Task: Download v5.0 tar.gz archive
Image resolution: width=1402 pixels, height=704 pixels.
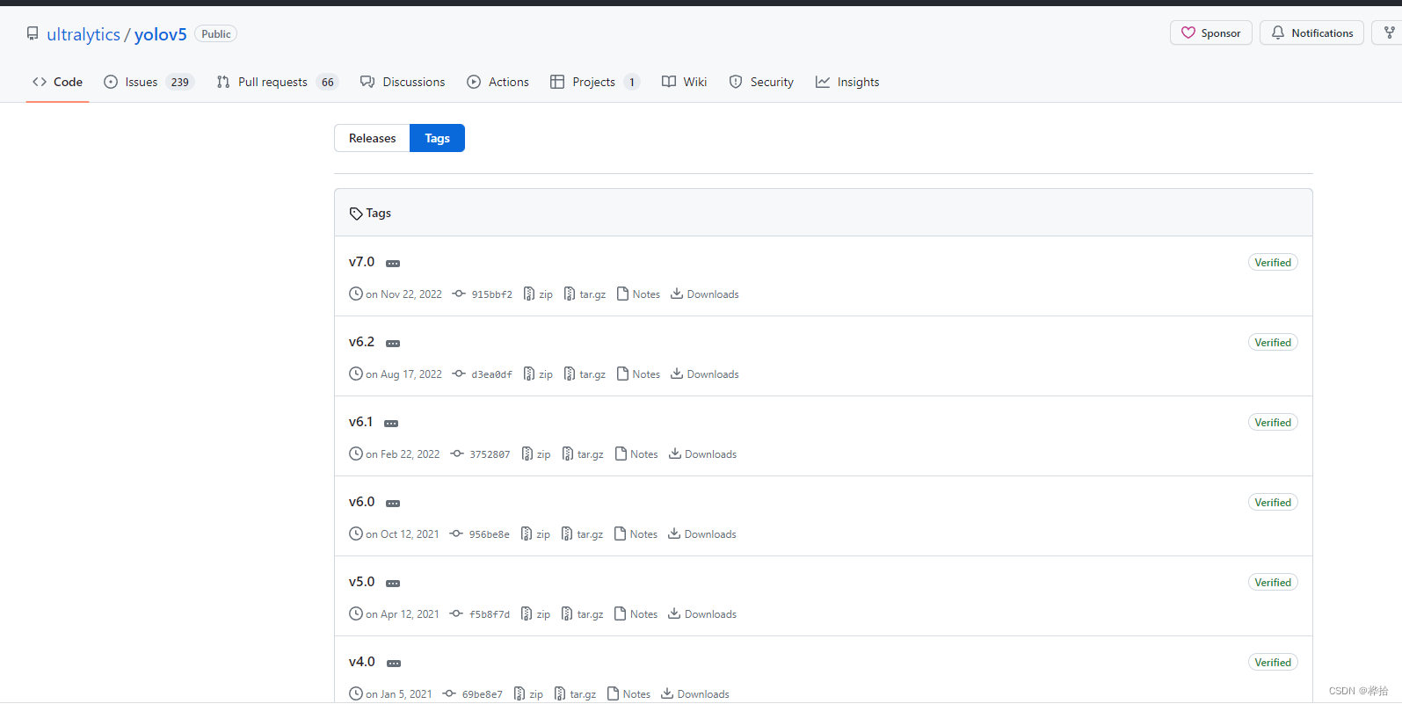Action: (582, 614)
